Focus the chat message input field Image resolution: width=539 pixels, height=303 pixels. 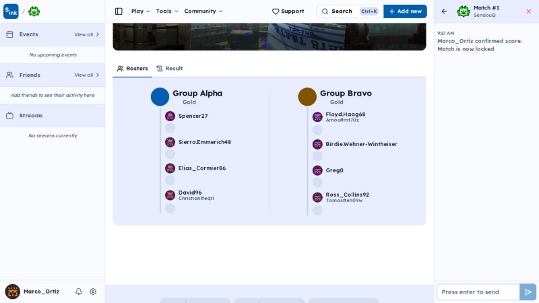coord(478,292)
